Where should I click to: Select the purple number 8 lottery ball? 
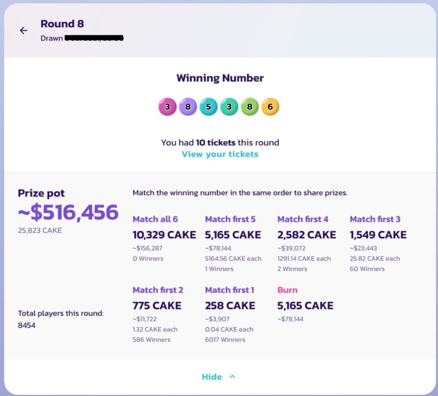tap(188, 106)
